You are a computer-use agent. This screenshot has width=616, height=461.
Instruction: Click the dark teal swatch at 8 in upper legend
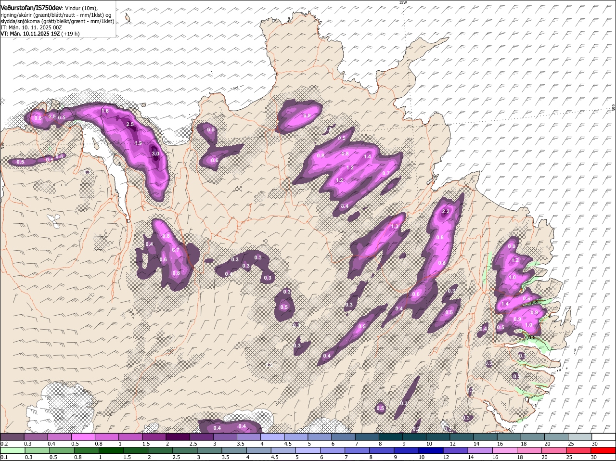[391, 436]
